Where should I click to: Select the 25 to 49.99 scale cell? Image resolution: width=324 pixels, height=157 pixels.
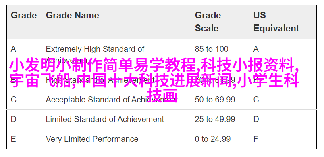point(220,119)
